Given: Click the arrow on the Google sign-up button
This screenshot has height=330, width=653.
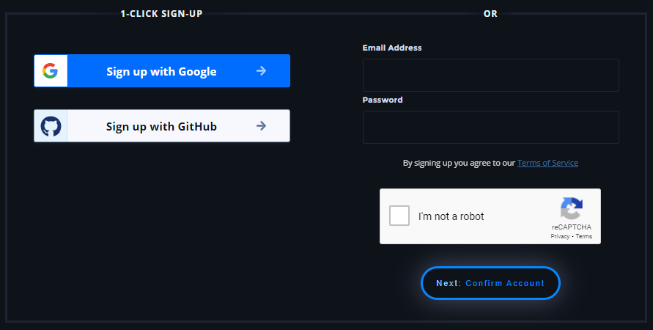Looking at the screenshot, I should pyautogui.click(x=261, y=71).
